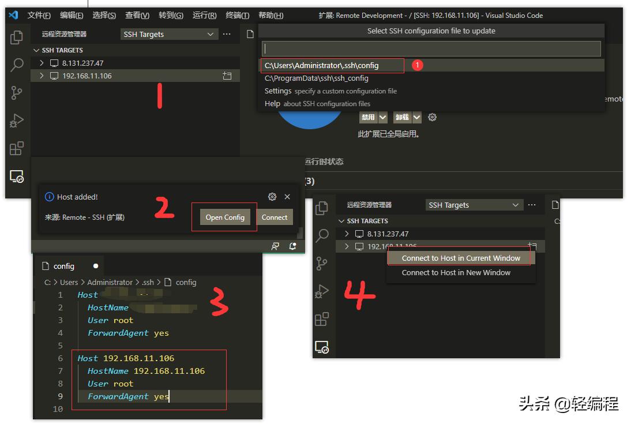Select 192.168.11.106 target in top sidebar
Image resolution: width=631 pixels, height=424 pixels.
point(135,76)
